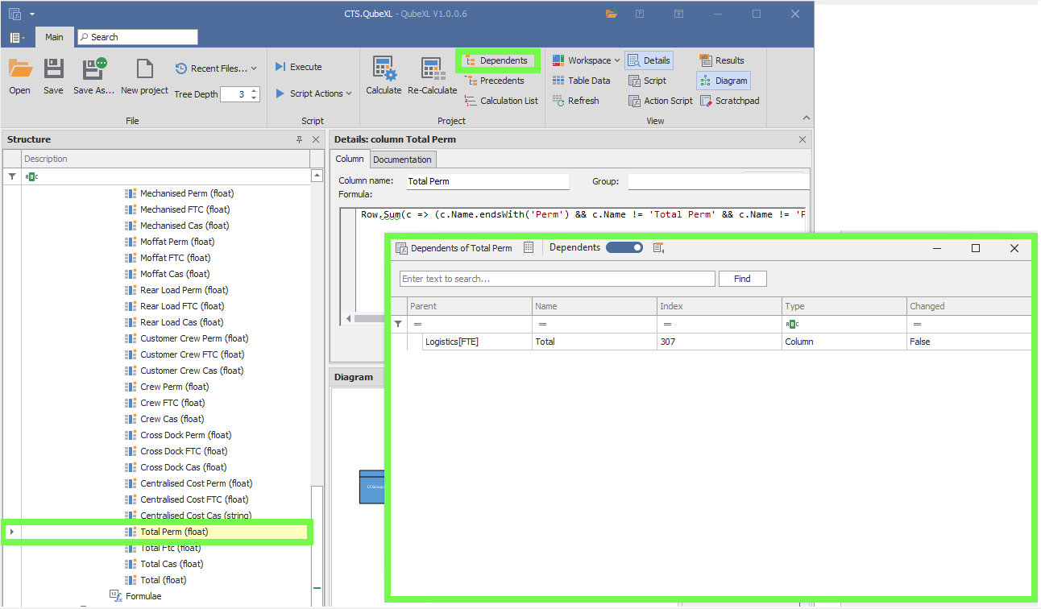Increase the Tree Depth value

(255, 90)
